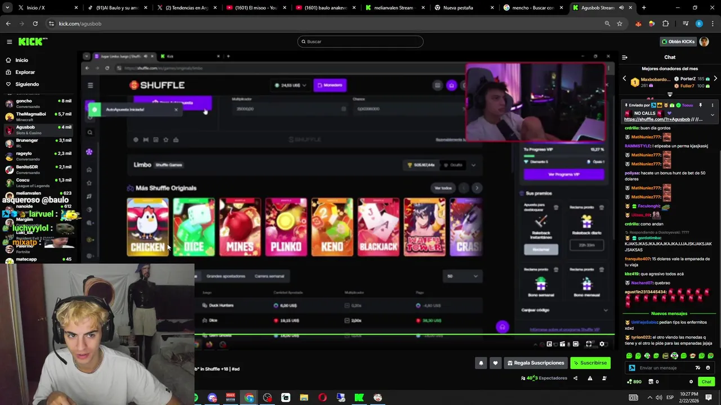Screen dimensions: 721x405
Task: Show previous top donors
Action: click(624, 79)
